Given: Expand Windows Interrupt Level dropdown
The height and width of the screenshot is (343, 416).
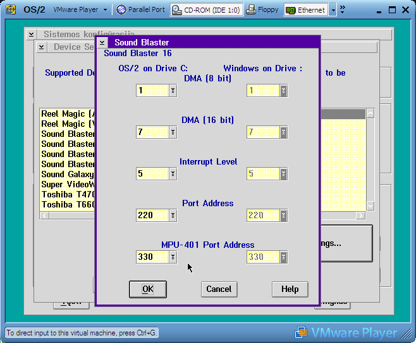Looking at the screenshot, I should point(284,174).
